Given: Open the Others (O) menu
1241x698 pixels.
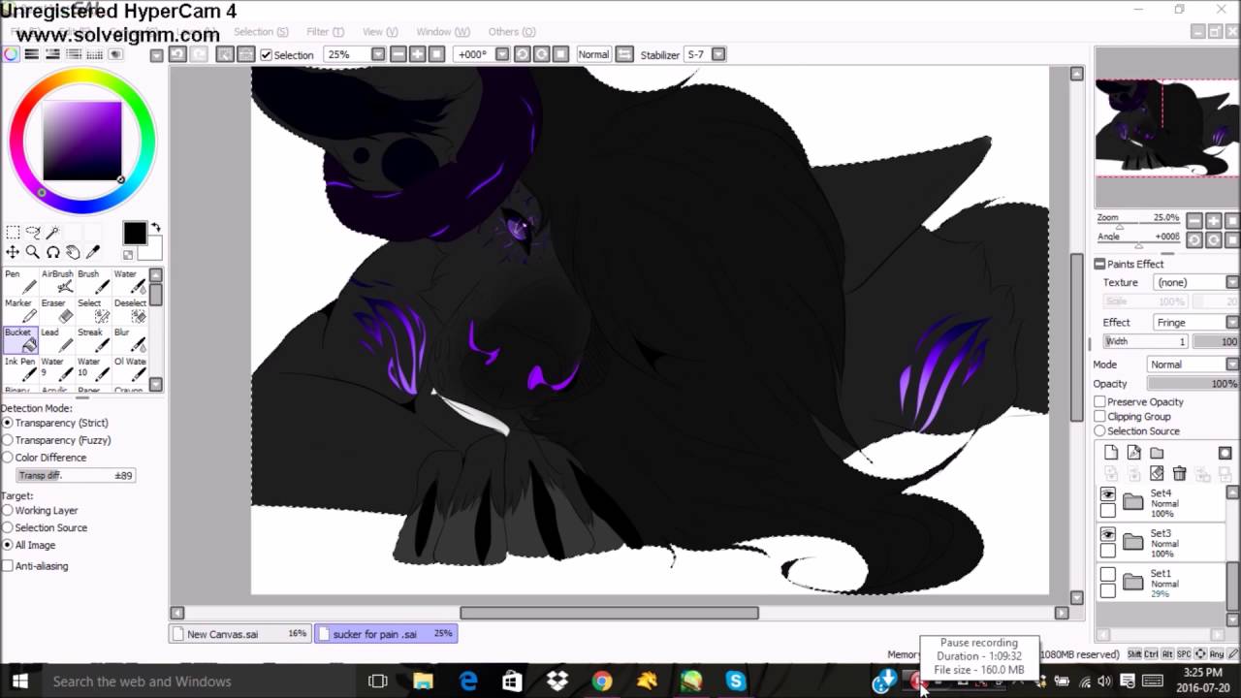Looking at the screenshot, I should coord(512,32).
